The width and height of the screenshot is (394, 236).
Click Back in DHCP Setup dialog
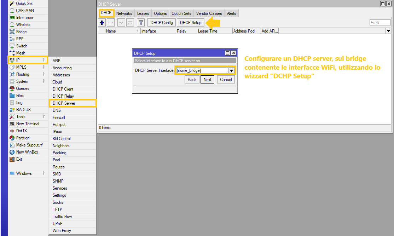click(x=192, y=79)
